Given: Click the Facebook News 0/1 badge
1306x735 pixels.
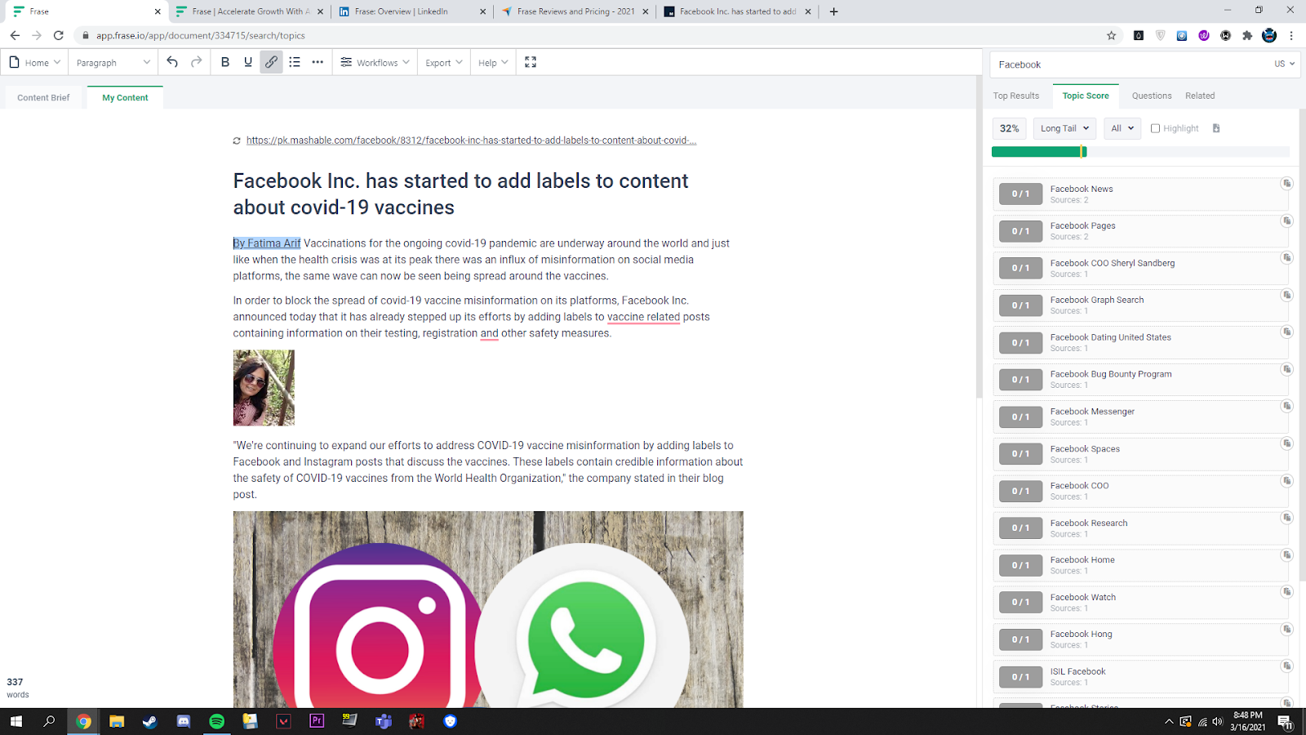Looking at the screenshot, I should pyautogui.click(x=1020, y=194).
